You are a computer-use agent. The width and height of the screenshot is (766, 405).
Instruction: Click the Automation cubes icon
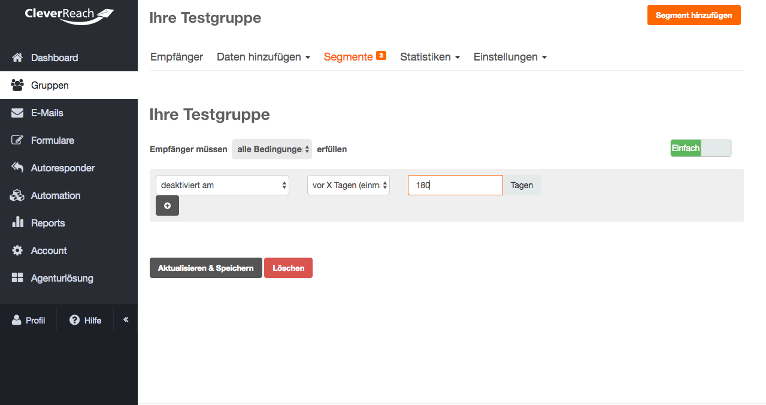(x=17, y=195)
